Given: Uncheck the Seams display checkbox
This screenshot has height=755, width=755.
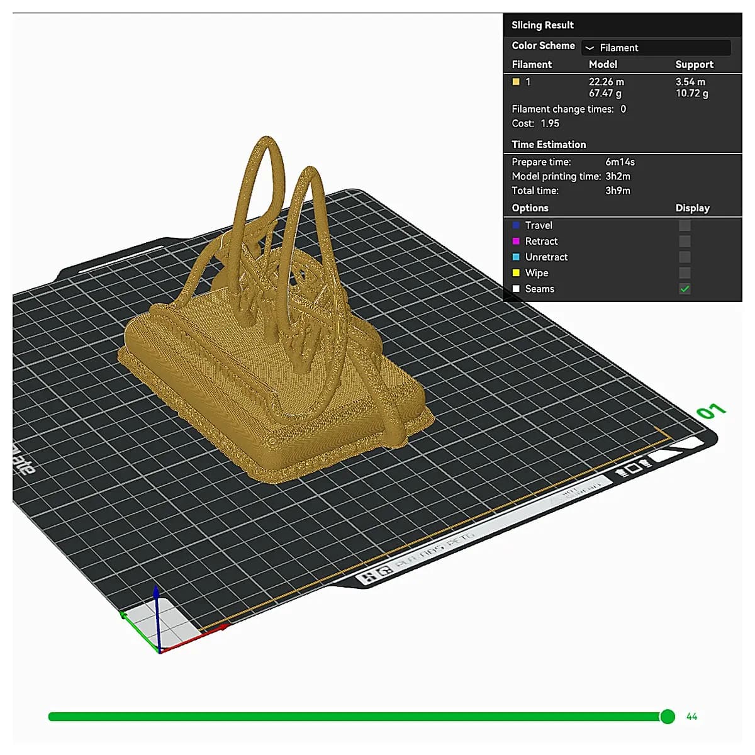Looking at the screenshot, I should click(x=685, y=289).
